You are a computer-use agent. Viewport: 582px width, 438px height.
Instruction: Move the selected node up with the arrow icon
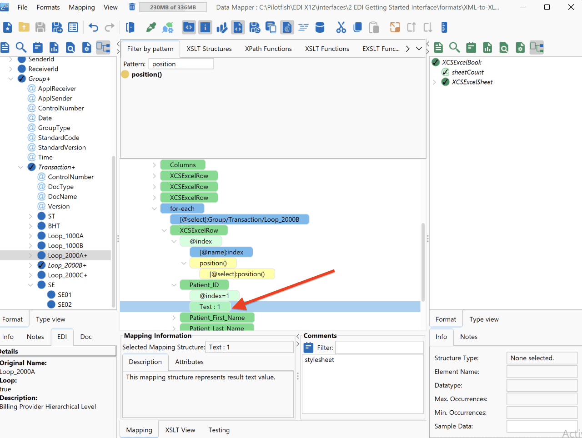point(411,27)
